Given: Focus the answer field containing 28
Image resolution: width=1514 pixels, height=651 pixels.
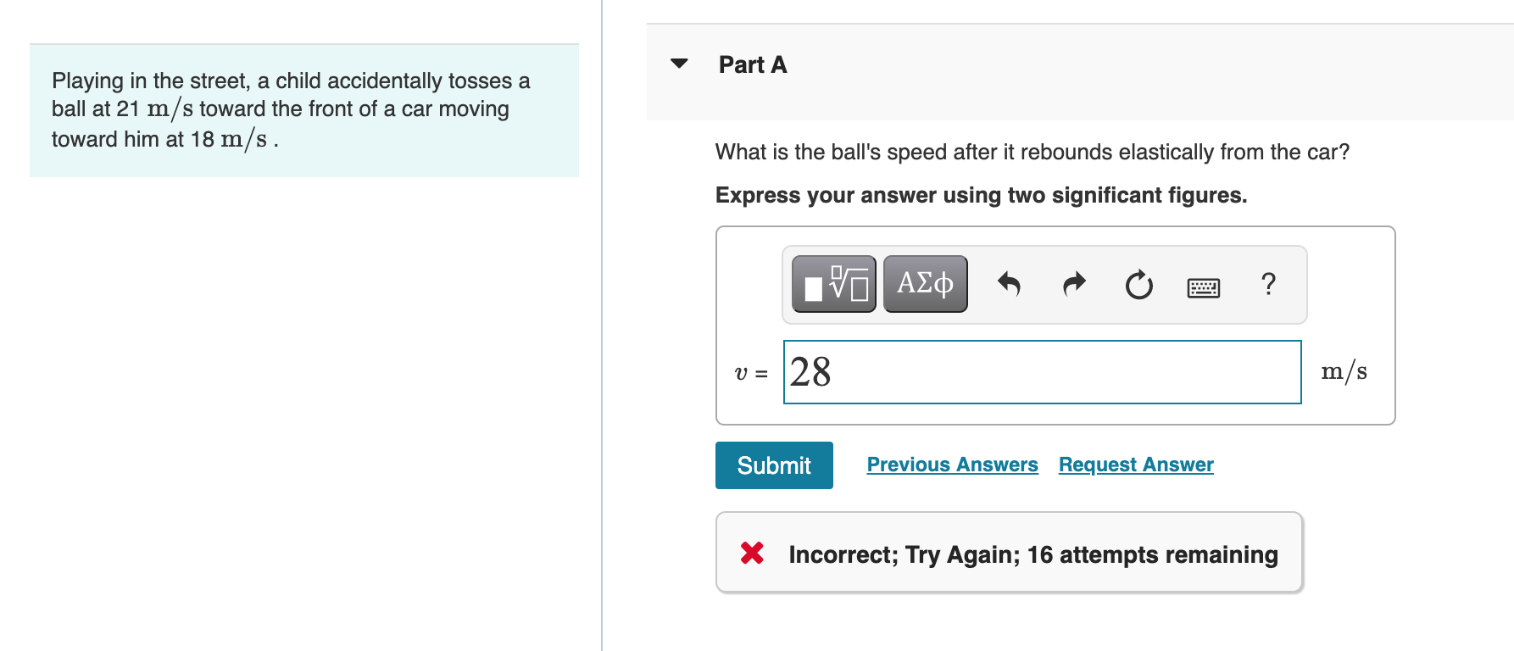Looking at the screenshot, I should tap(1042, 372).
